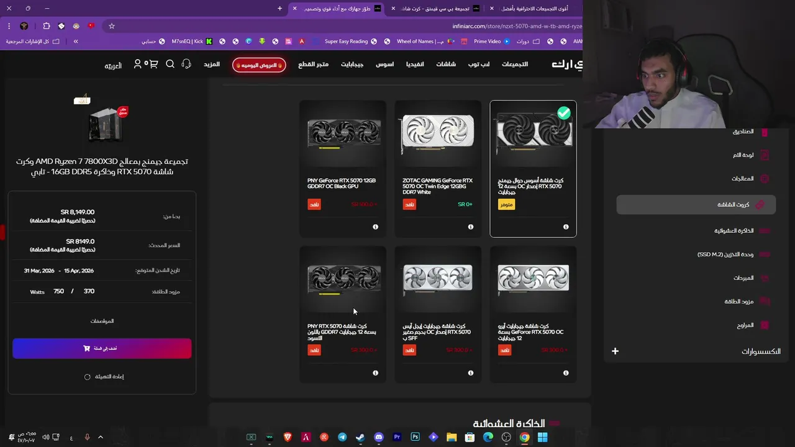Click the 'العروض اليوميه' daily deals button

[259, 65]
